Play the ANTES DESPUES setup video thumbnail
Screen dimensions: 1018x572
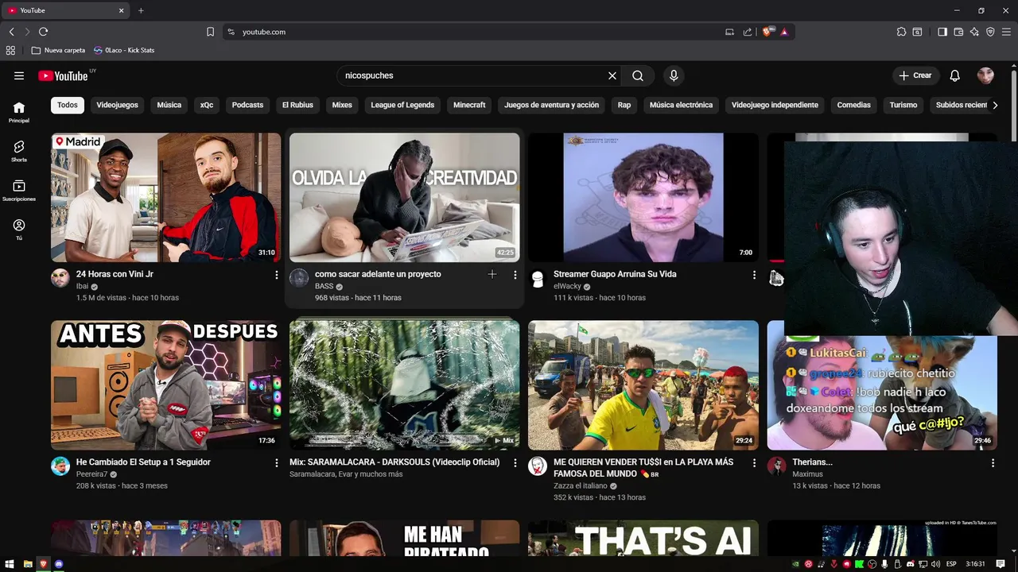pos(165,385)
